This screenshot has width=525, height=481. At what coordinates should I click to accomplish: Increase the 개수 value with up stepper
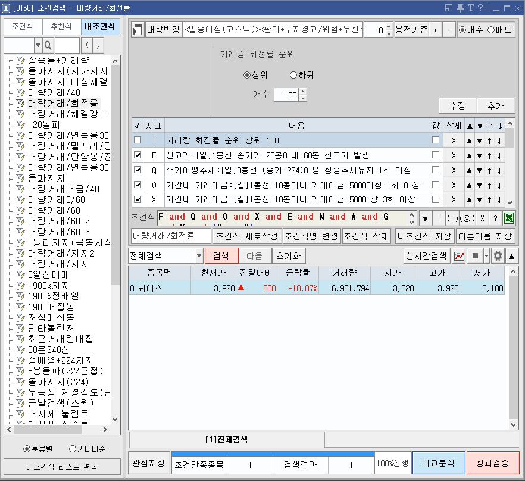pyautogui.click(x=302, y=92)
